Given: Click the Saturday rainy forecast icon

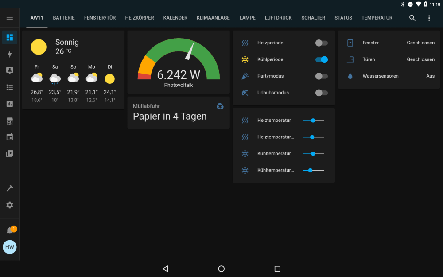Looking at the screenshot, I should click(x=55, y=78).
